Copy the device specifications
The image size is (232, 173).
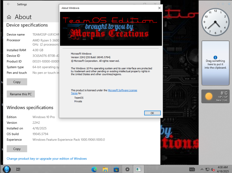click(x=17, y=82)
